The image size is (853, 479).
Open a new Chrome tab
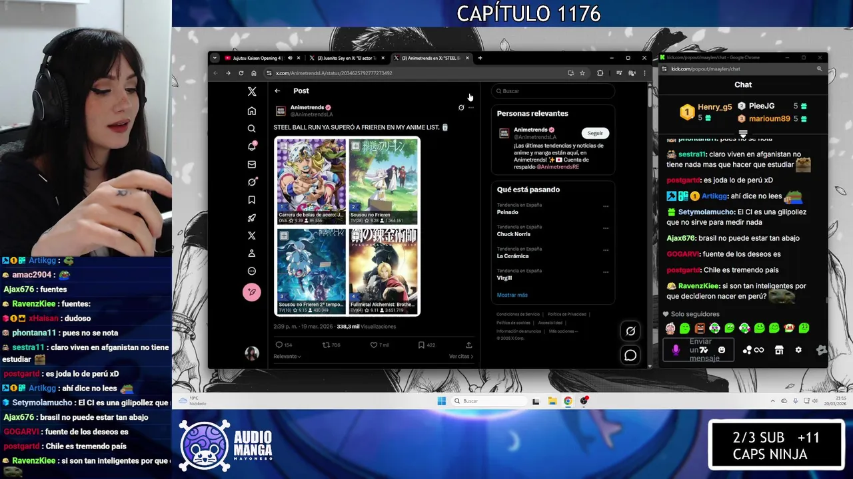pyautogui.click(x=480, y=58)
